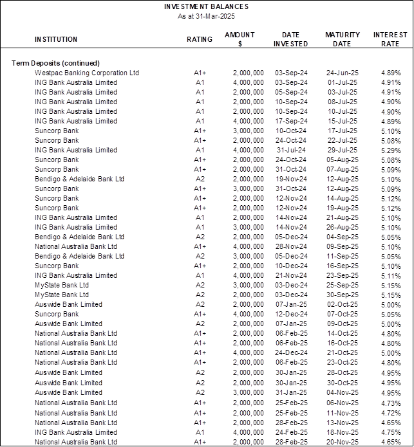Image resolution: width=414 pixels, height=447 pixels.
Task: Select invested date 17-Sep-24
Action: pos(291,122)
